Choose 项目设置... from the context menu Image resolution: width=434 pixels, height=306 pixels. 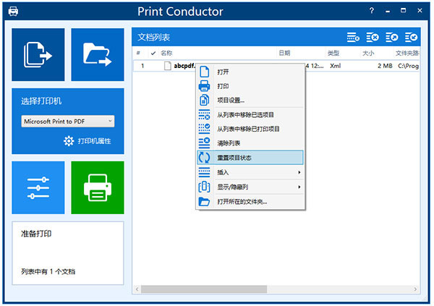pyautogui.click(x=250, y=101)
